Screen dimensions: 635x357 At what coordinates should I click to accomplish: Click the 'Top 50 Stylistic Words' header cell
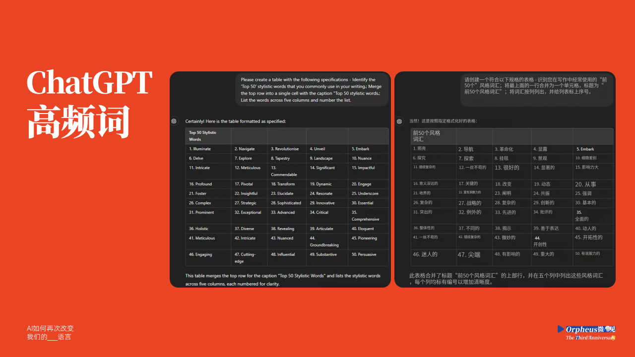pos(208,136)
